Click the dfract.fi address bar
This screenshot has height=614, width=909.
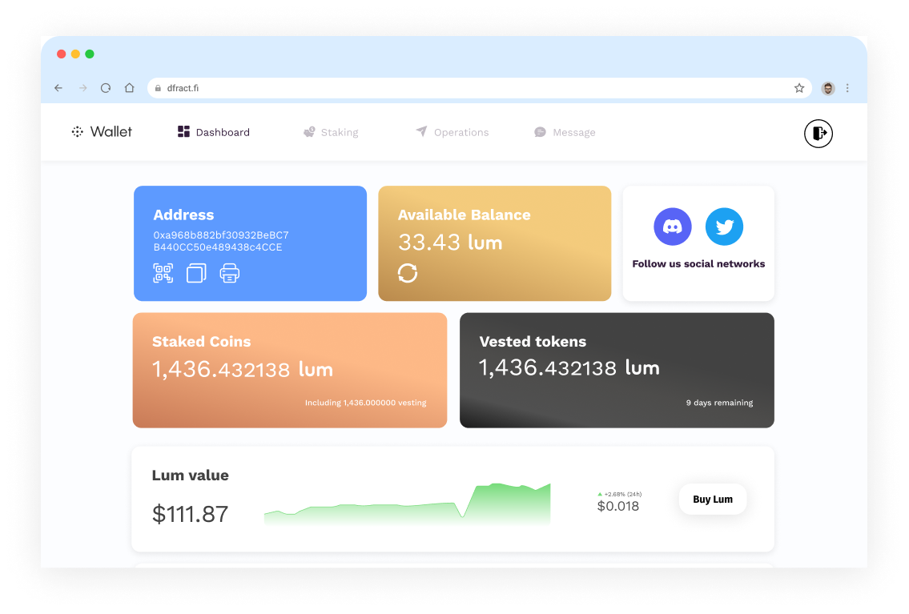click(x=320, y=88)
